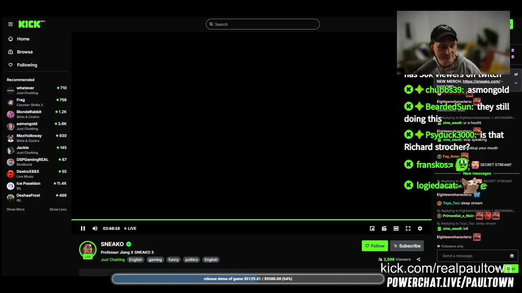
Task: Click the green Chat send button
Action: [x=510, y=269]
